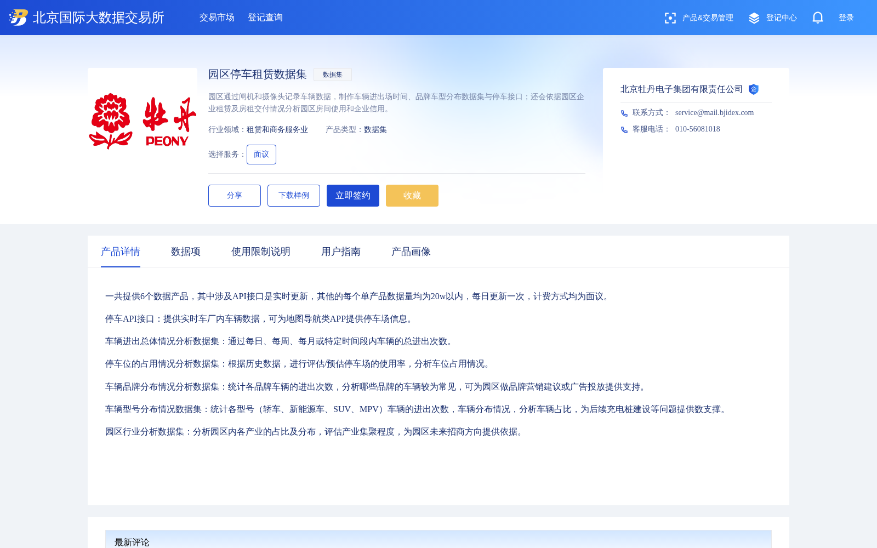Click the 分享 button
877x548 pixels.
(x=235, y=196)
